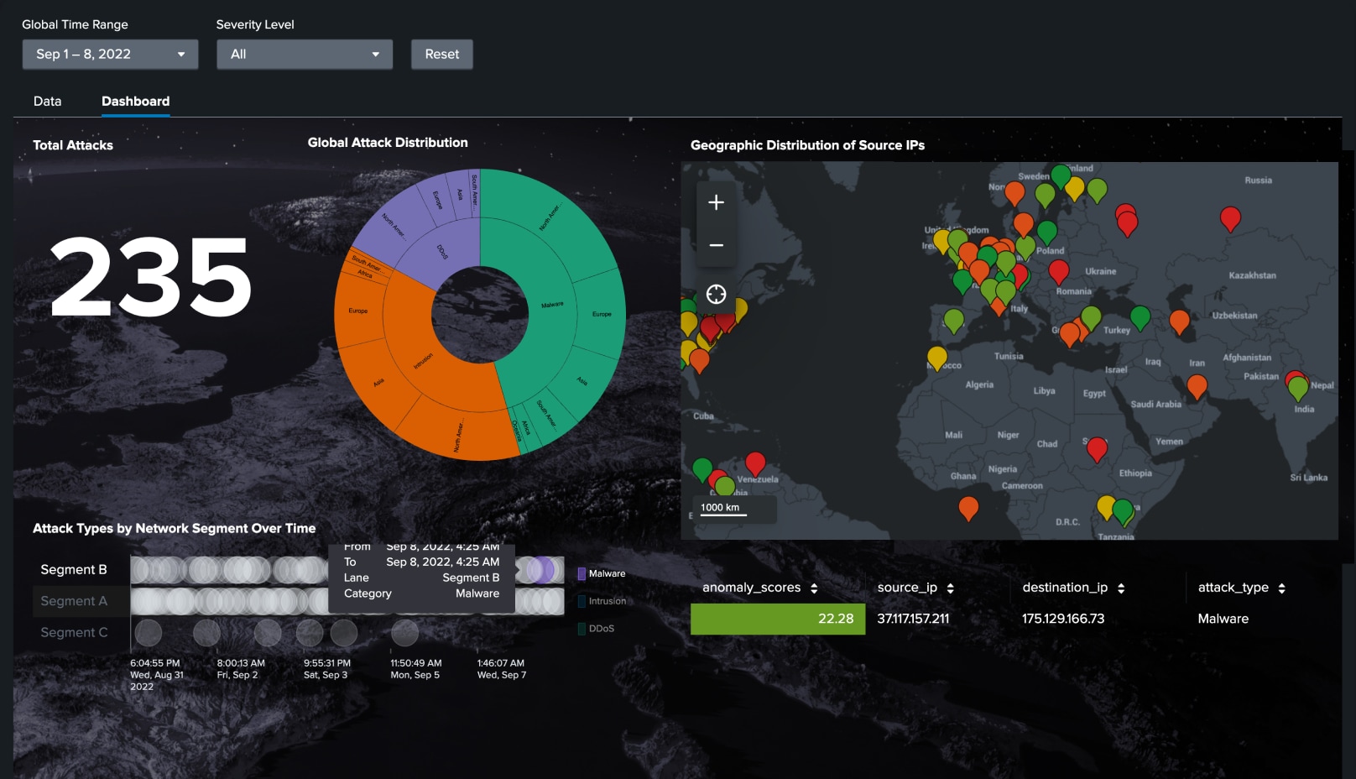Viewport: 1356px width, 779px height.
Task: Click the green anomaly score bar
Action: [777, 619]
